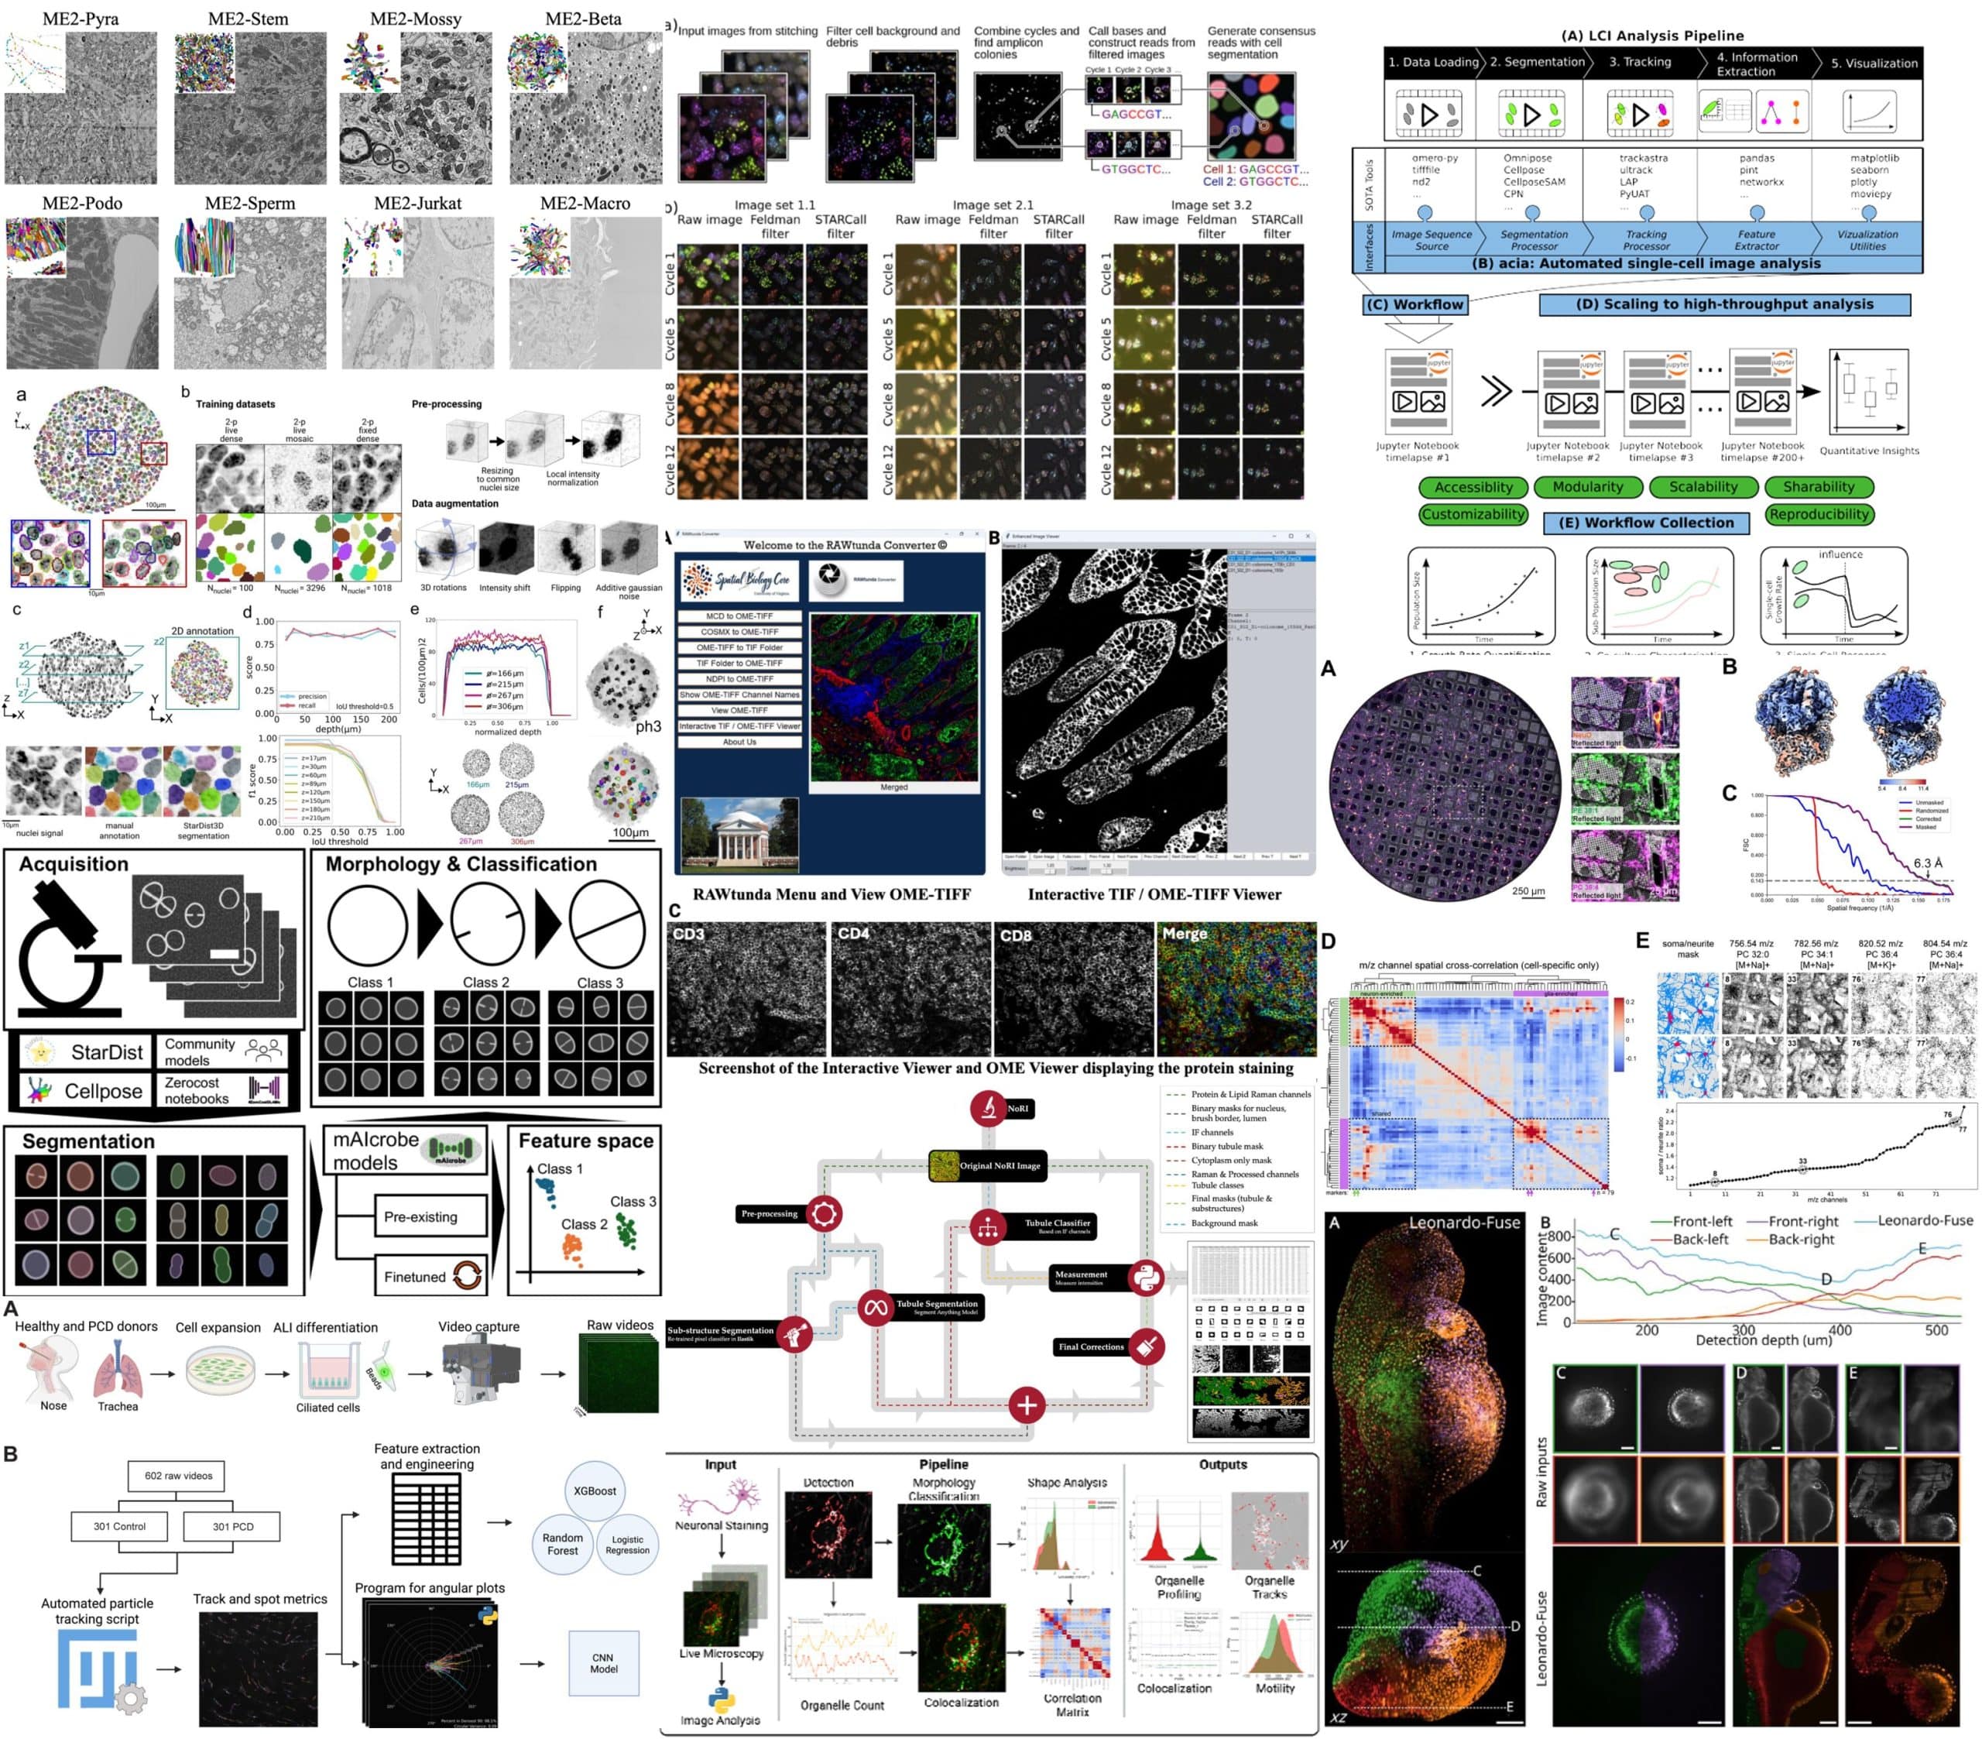The height and width of the screenshot is (1739, 1982).
Task: Click the Python logo beside the angular plots program
Action: coord(489,1617)
